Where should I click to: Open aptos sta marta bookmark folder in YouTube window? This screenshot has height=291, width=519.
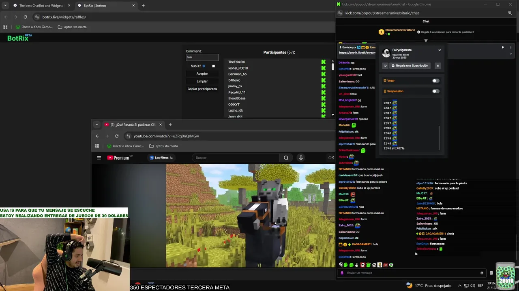(x=163, y=146)
